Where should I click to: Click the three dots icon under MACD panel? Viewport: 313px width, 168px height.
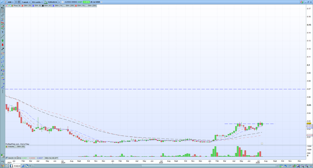click(x=3, y=161)
